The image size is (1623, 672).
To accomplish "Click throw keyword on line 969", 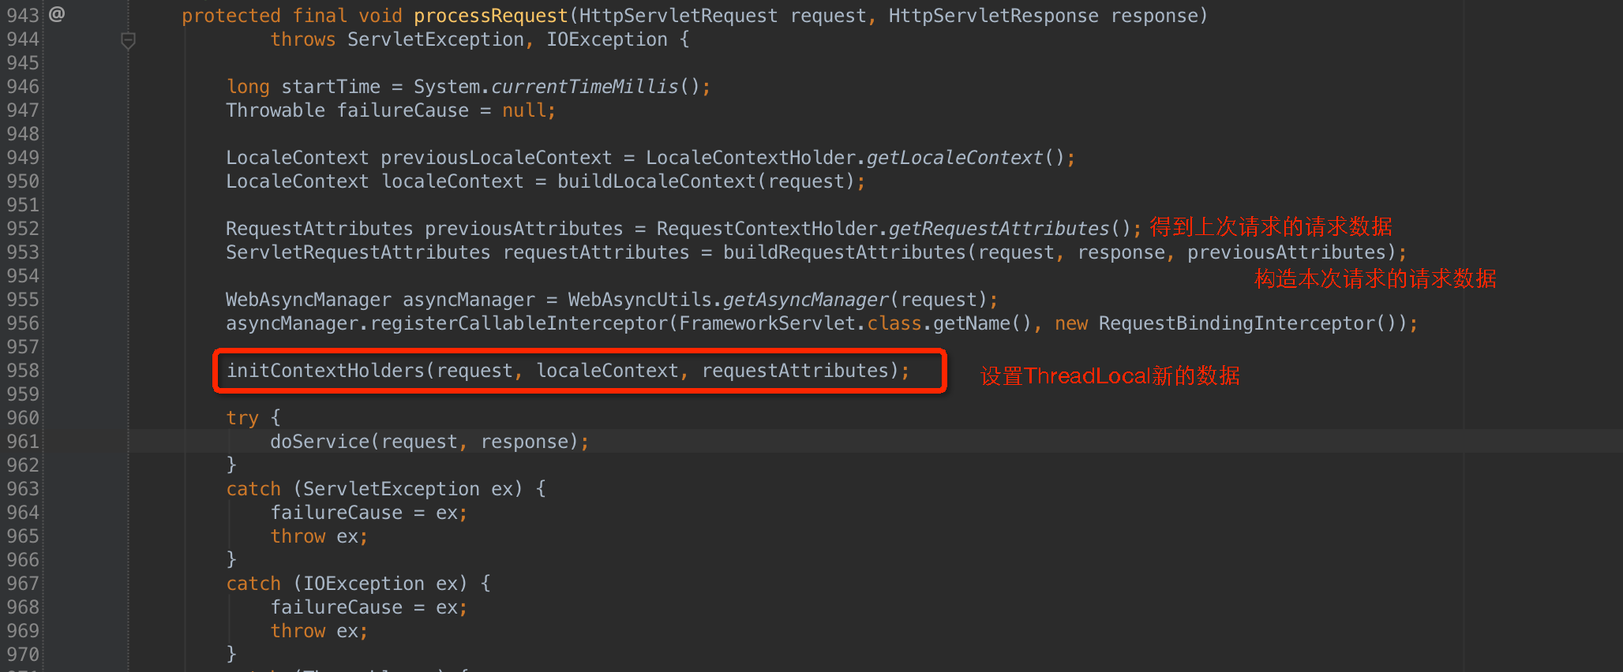I will (x=298, y=631).
